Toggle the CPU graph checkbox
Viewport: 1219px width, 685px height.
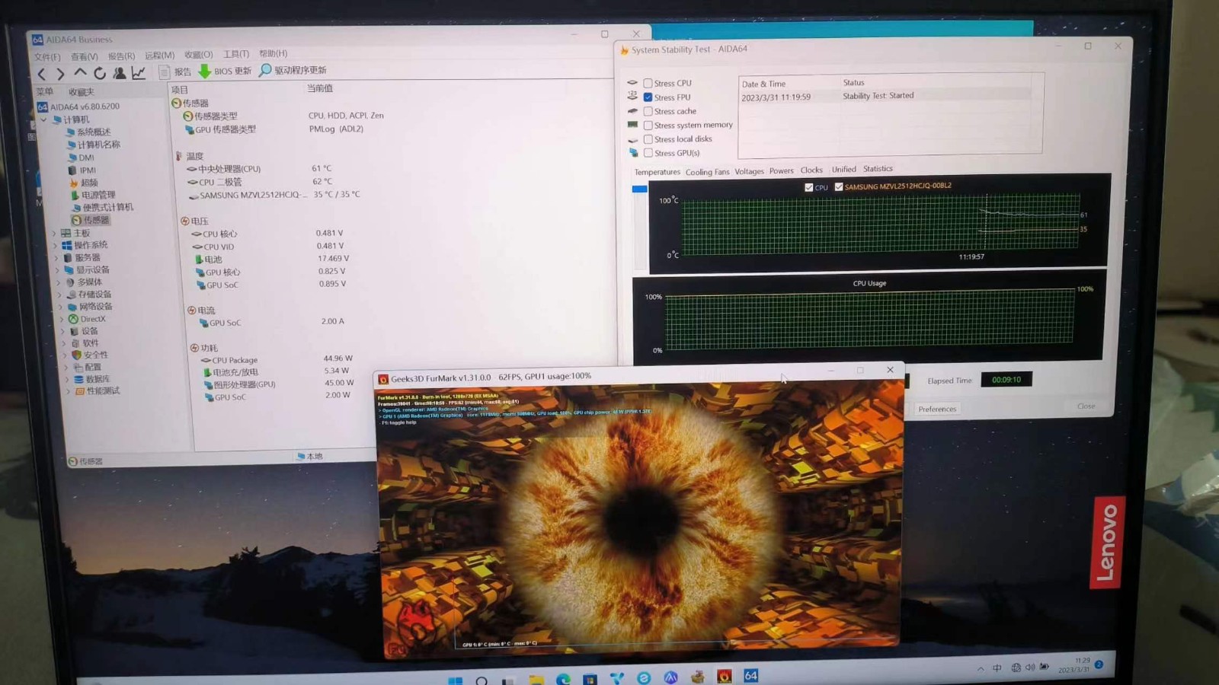[808, 187]
